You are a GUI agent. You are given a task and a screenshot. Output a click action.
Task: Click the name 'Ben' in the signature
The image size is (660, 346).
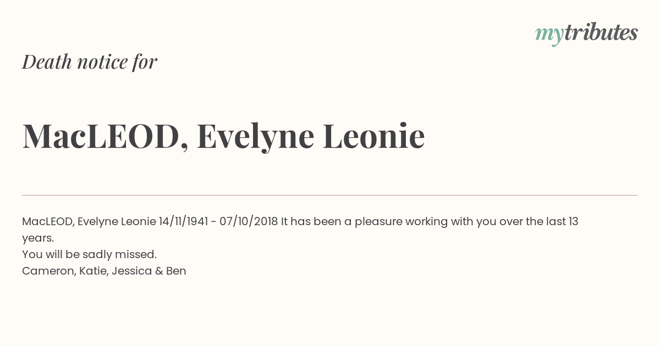tap(176, 271)
